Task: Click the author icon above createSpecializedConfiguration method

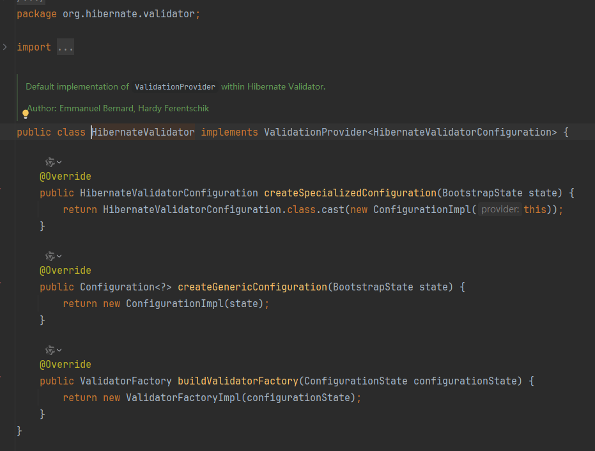Action: pos(50,162)
